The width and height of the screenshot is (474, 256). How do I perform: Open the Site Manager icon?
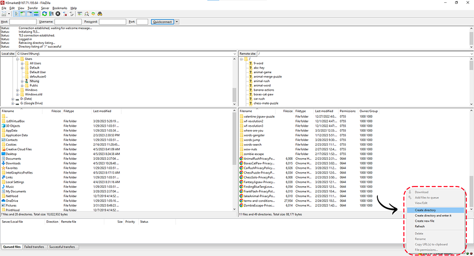coord(4,14)
